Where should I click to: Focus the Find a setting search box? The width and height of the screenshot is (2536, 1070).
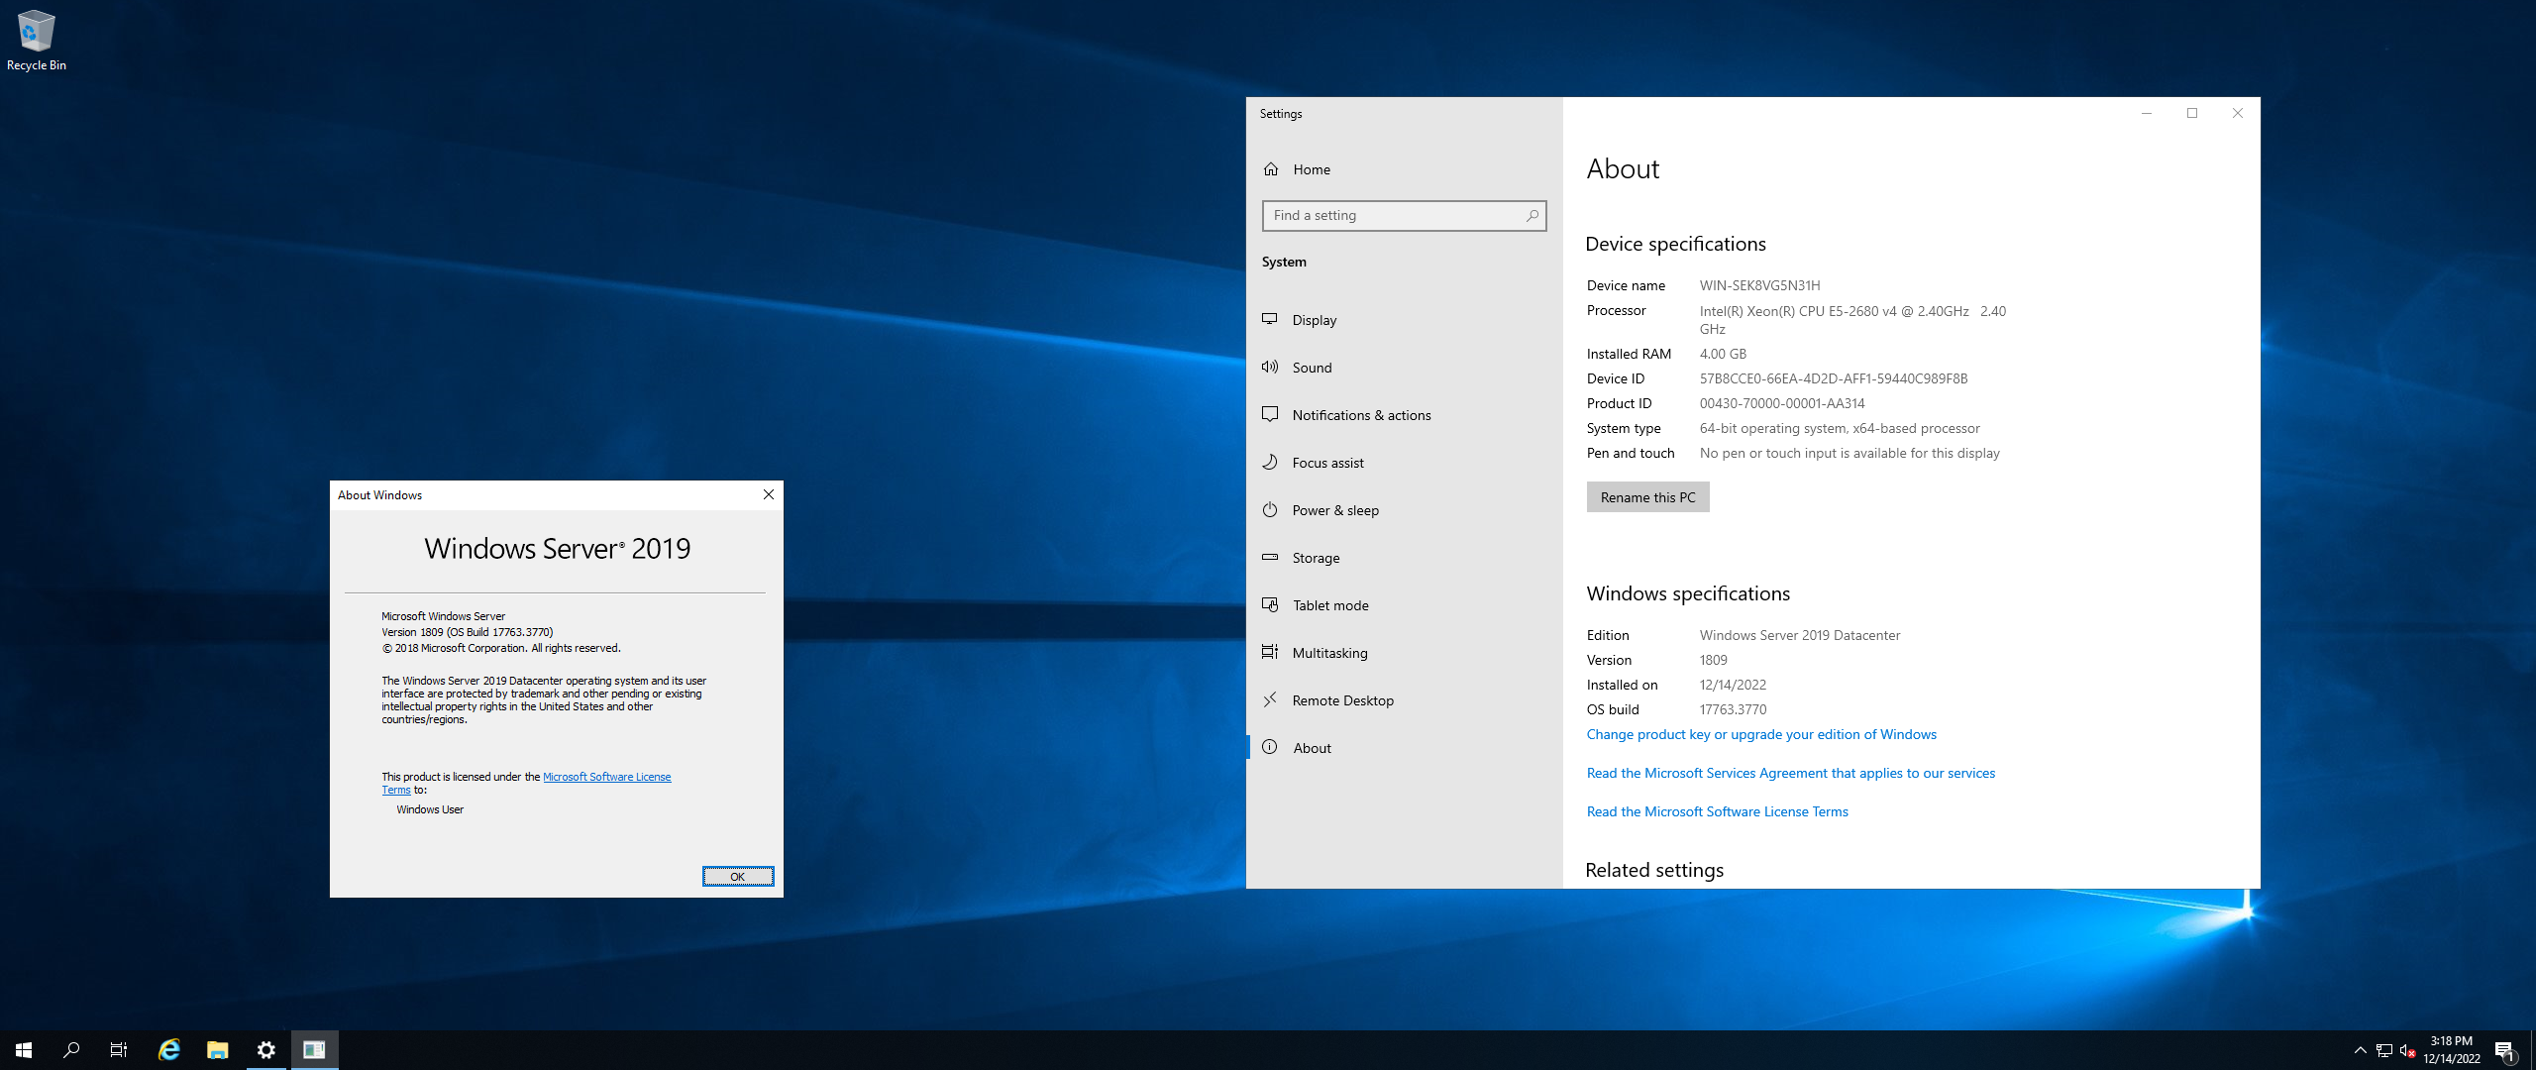point(1404,215)
